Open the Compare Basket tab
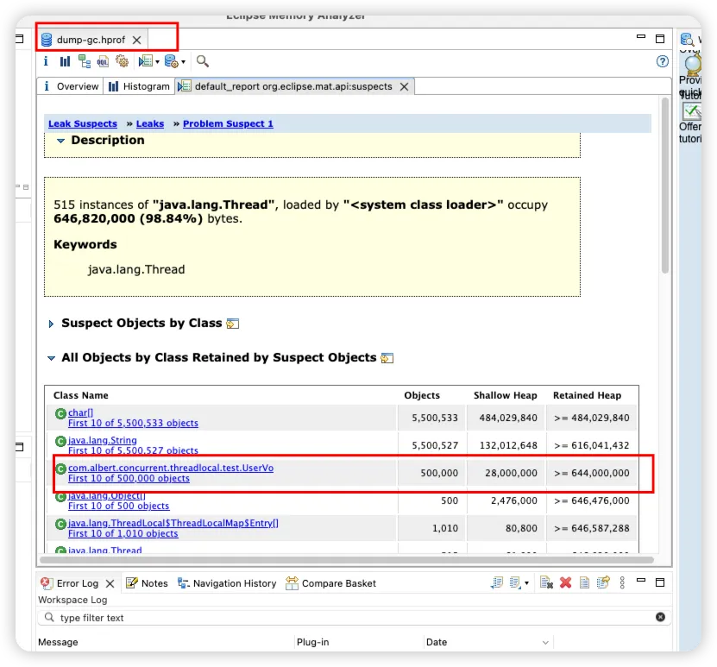This screenshot has height=667, width=717. [330, 583]
